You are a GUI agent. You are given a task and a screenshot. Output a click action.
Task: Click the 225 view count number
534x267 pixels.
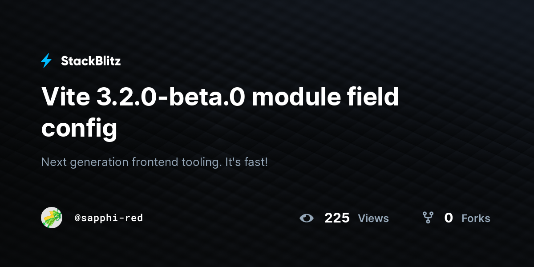point(337,218)
